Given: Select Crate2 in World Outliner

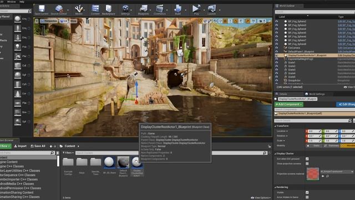Looking at the screenshot, I should [x=292, y=66].
